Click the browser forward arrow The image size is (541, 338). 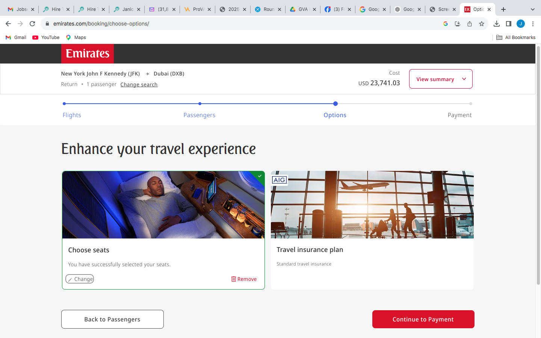[x=20, y=24]
